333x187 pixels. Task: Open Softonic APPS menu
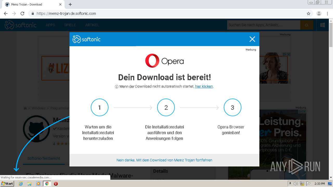[50, 25]
